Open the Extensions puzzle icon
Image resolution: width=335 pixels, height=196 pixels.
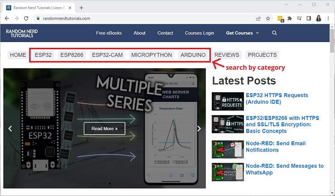coord(289,18)
